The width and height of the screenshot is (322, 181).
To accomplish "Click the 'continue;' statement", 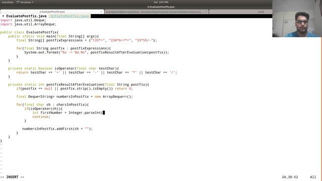I will point(41,117).
